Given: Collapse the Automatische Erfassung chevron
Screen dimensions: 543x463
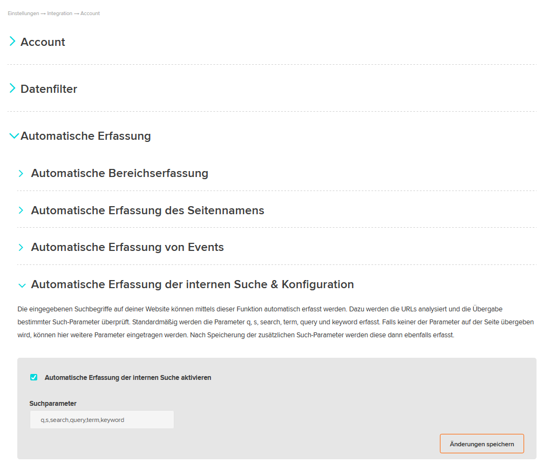Looking at the screenshot, I should (14, 136).
